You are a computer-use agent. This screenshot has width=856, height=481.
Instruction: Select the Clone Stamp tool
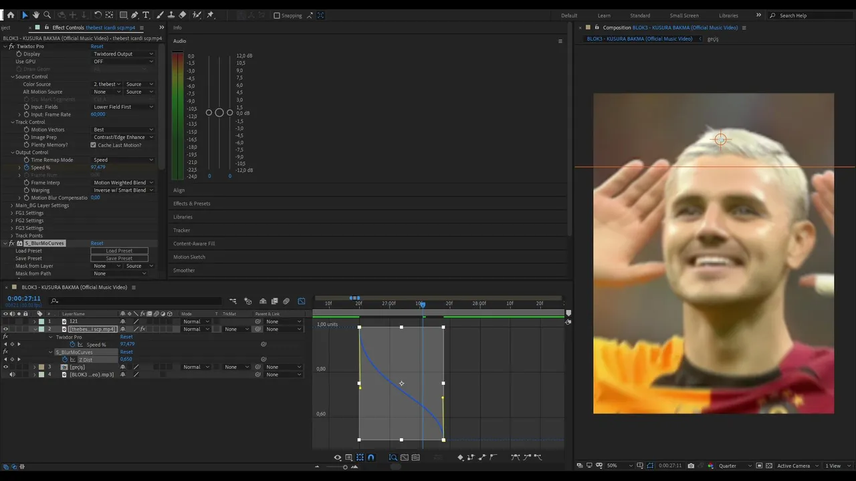171,15
